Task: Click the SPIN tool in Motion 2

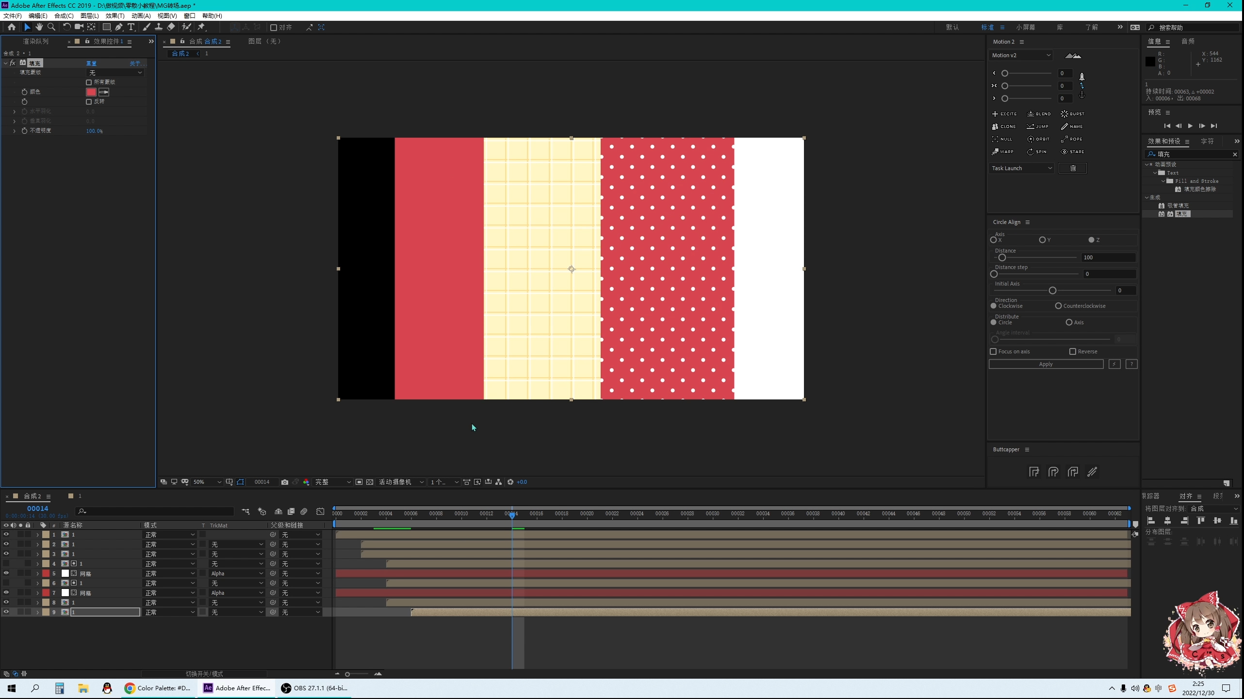Action: (x=1037, y=152)
